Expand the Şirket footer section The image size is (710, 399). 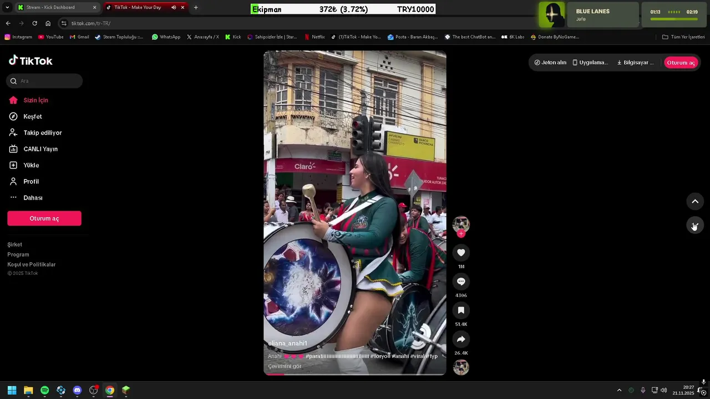click(15, 244)
